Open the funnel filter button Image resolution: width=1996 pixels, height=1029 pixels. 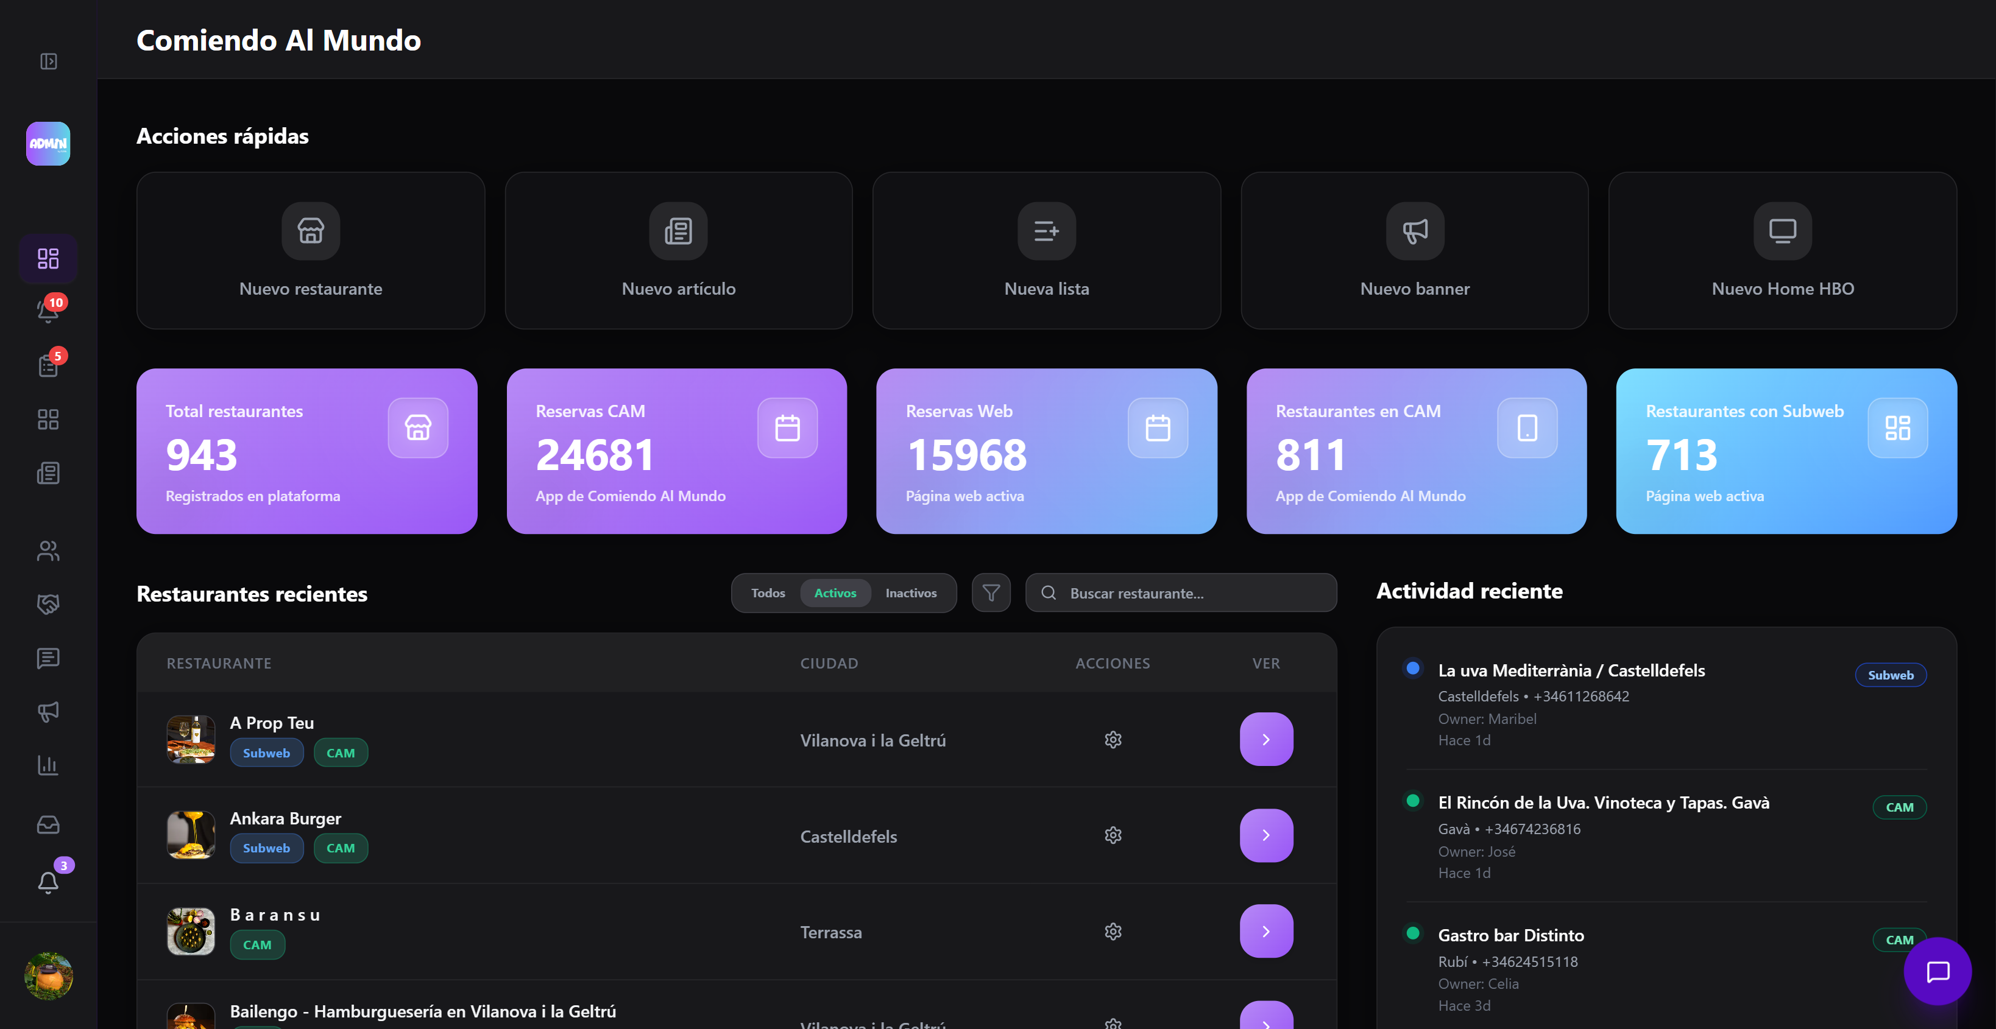click(x=991, y=593)
